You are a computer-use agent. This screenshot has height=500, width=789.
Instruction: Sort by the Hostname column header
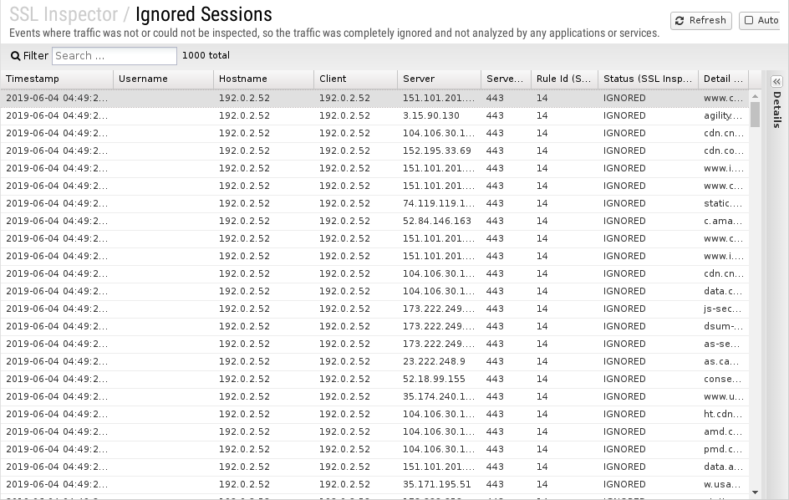(263, 79)
